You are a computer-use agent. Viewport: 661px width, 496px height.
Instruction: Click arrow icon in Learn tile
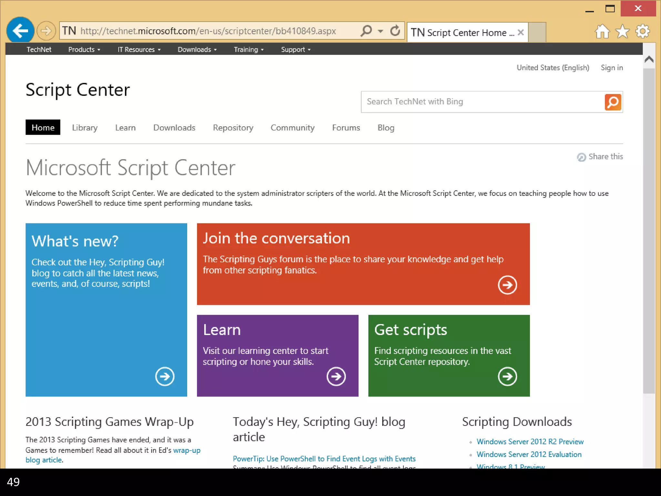click(336, 376)
